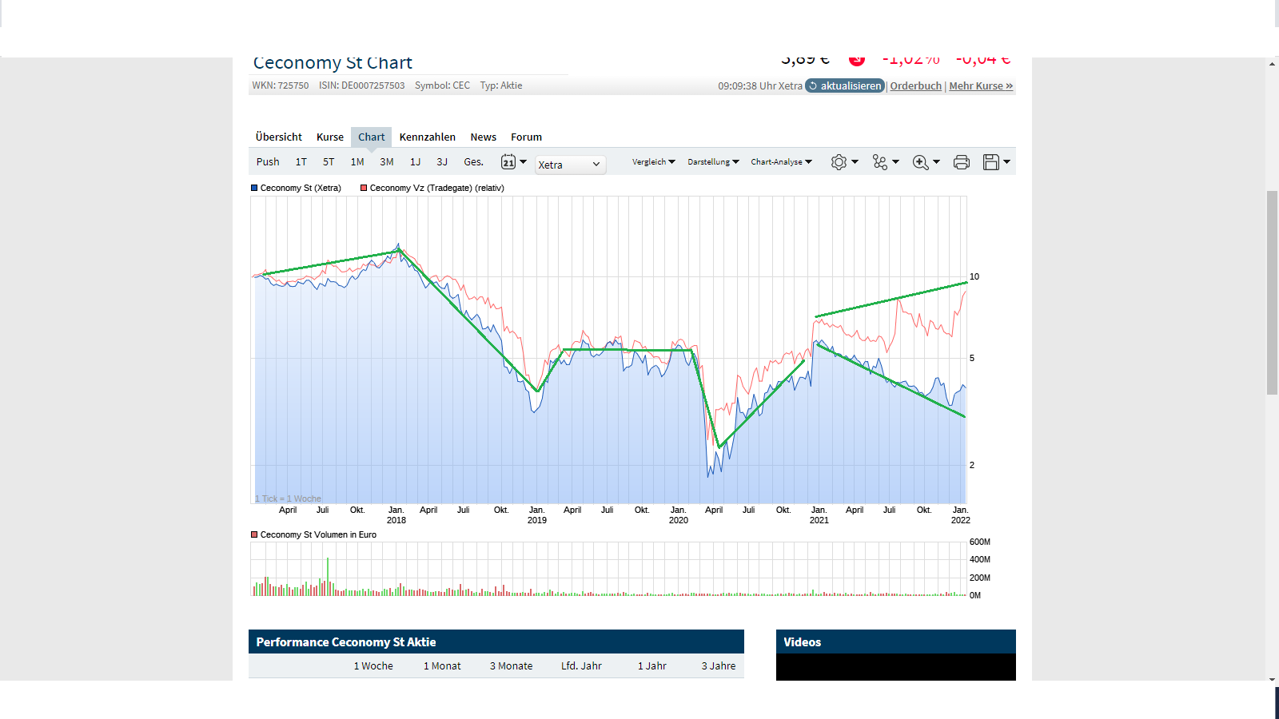Expand the Vergleich dropdown
Image resolution: width=1279 pixels, height=719 pixels.
click(x=652, y=161)
